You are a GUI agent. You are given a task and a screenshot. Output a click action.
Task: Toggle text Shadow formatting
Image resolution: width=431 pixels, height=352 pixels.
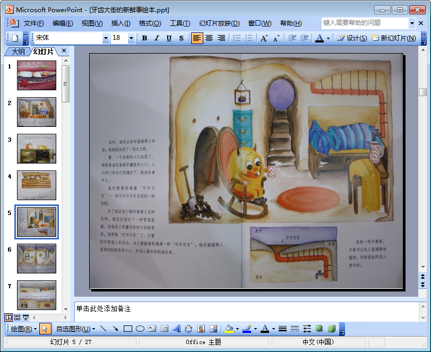coord(181,38)
